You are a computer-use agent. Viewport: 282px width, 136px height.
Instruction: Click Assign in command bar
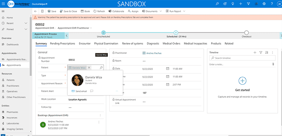pos(133,11)
